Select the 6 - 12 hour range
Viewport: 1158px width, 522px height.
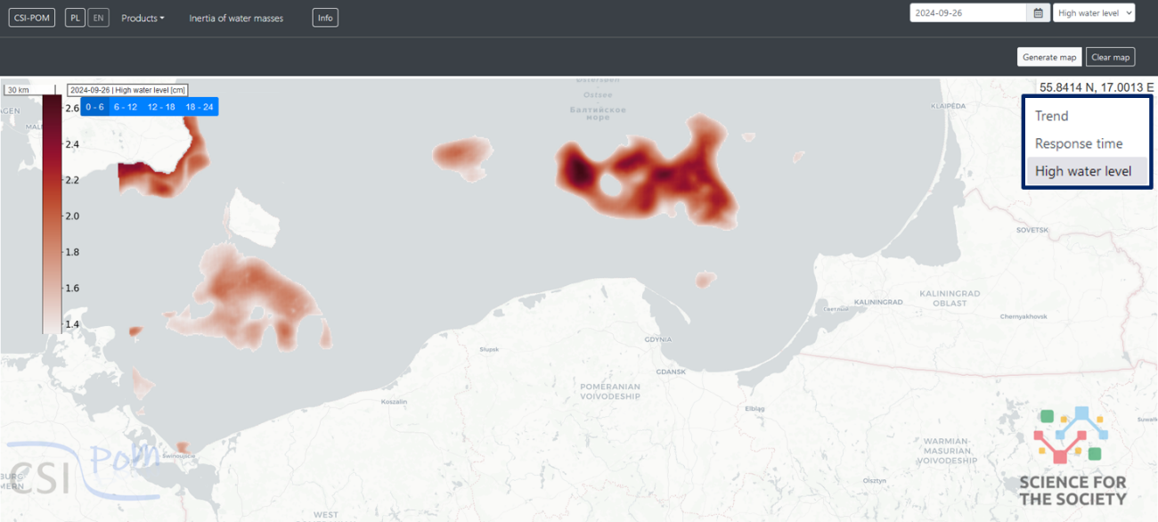(x=125, y=107)
